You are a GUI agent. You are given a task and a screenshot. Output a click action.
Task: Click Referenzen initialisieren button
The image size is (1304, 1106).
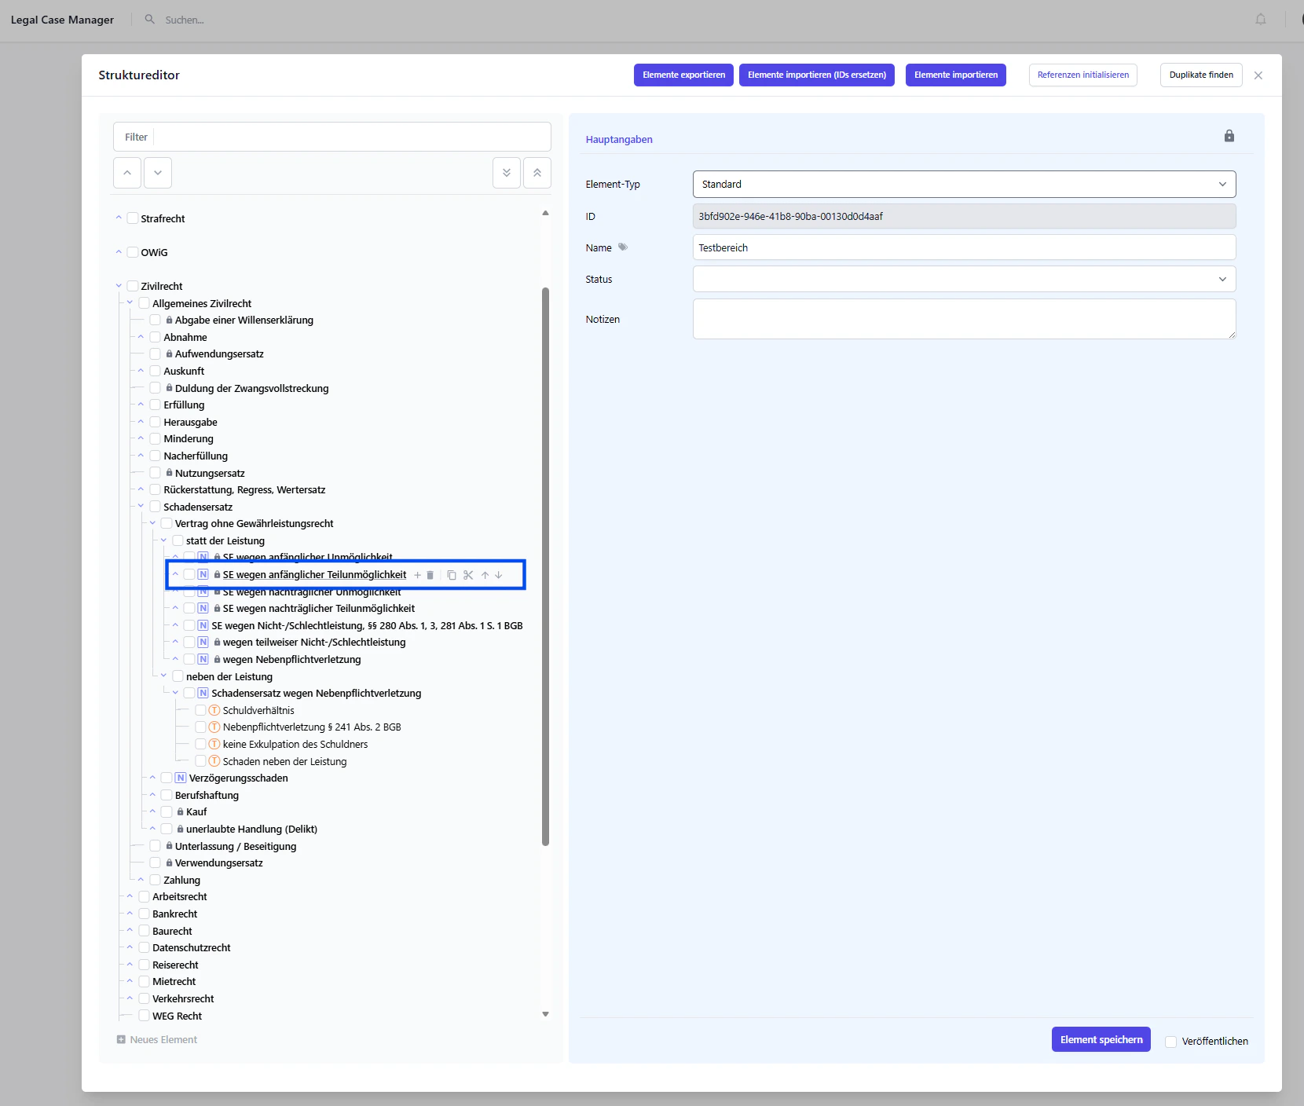click(x=1083, y=75)
